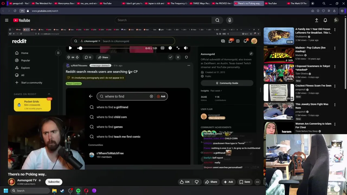The image size is (347, 195).
Task: Open the Opera extensions cube icon
Action: [x=342, y=11]
